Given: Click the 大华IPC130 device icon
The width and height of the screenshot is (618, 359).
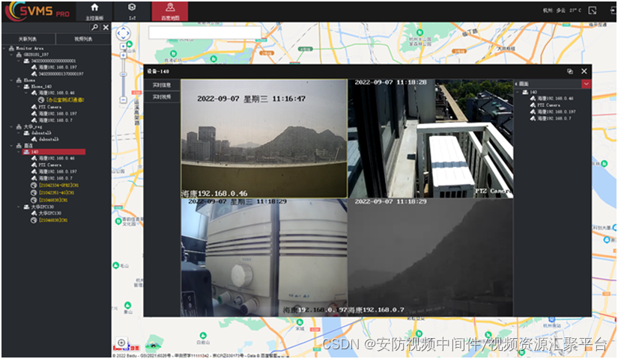Looking at the screenshot, I should 26,206.
